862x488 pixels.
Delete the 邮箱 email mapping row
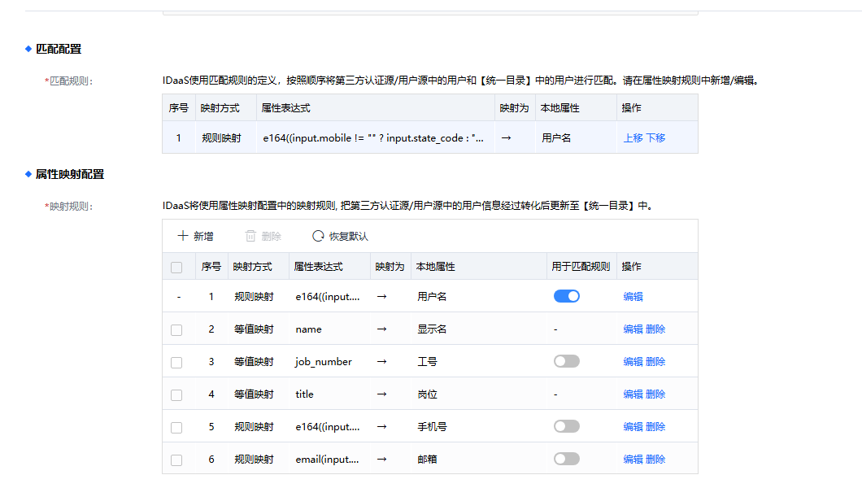pos(655,460)
